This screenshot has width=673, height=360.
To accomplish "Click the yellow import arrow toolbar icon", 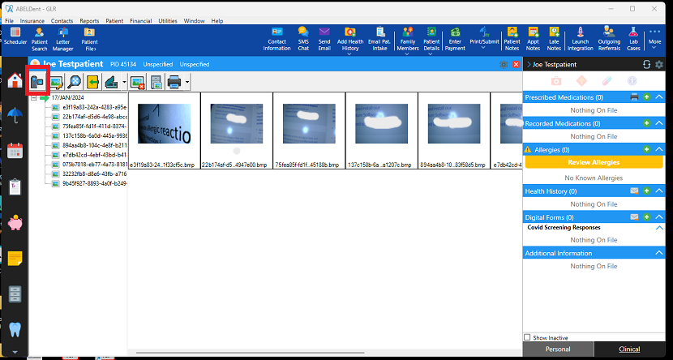I will pyautogui.click(x=92, y=82).
